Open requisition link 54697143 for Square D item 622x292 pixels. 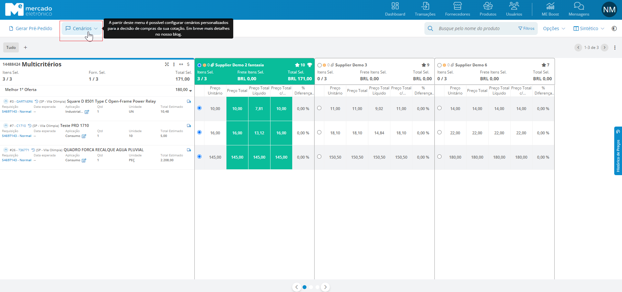coord(17,112)
